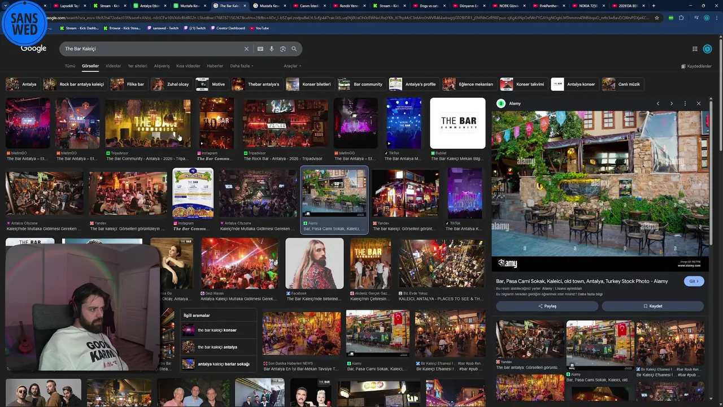Image resolution: width=723 pixels, height=407 pixels.
Task: Open the long-haired man Facebook thumbnail
Action: pos(314,263)
